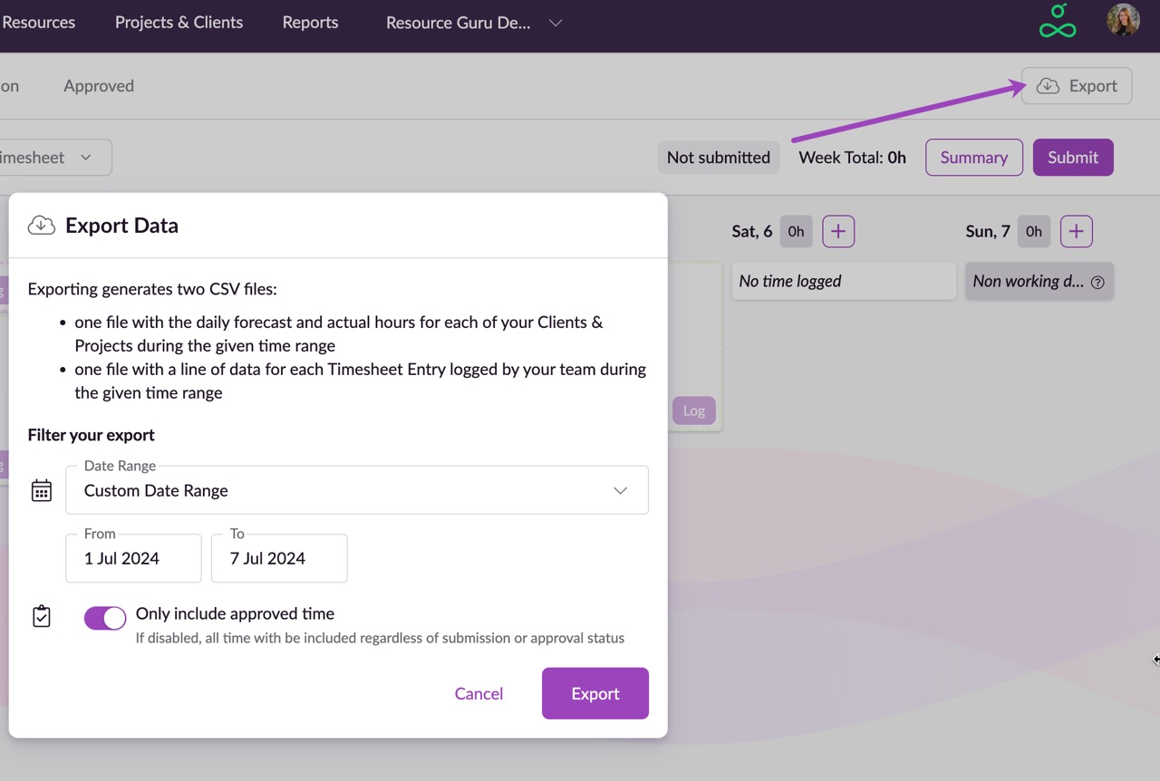Switch to the Approved tab
Screen dimensions: 1160x781
[x=99, y=86]
